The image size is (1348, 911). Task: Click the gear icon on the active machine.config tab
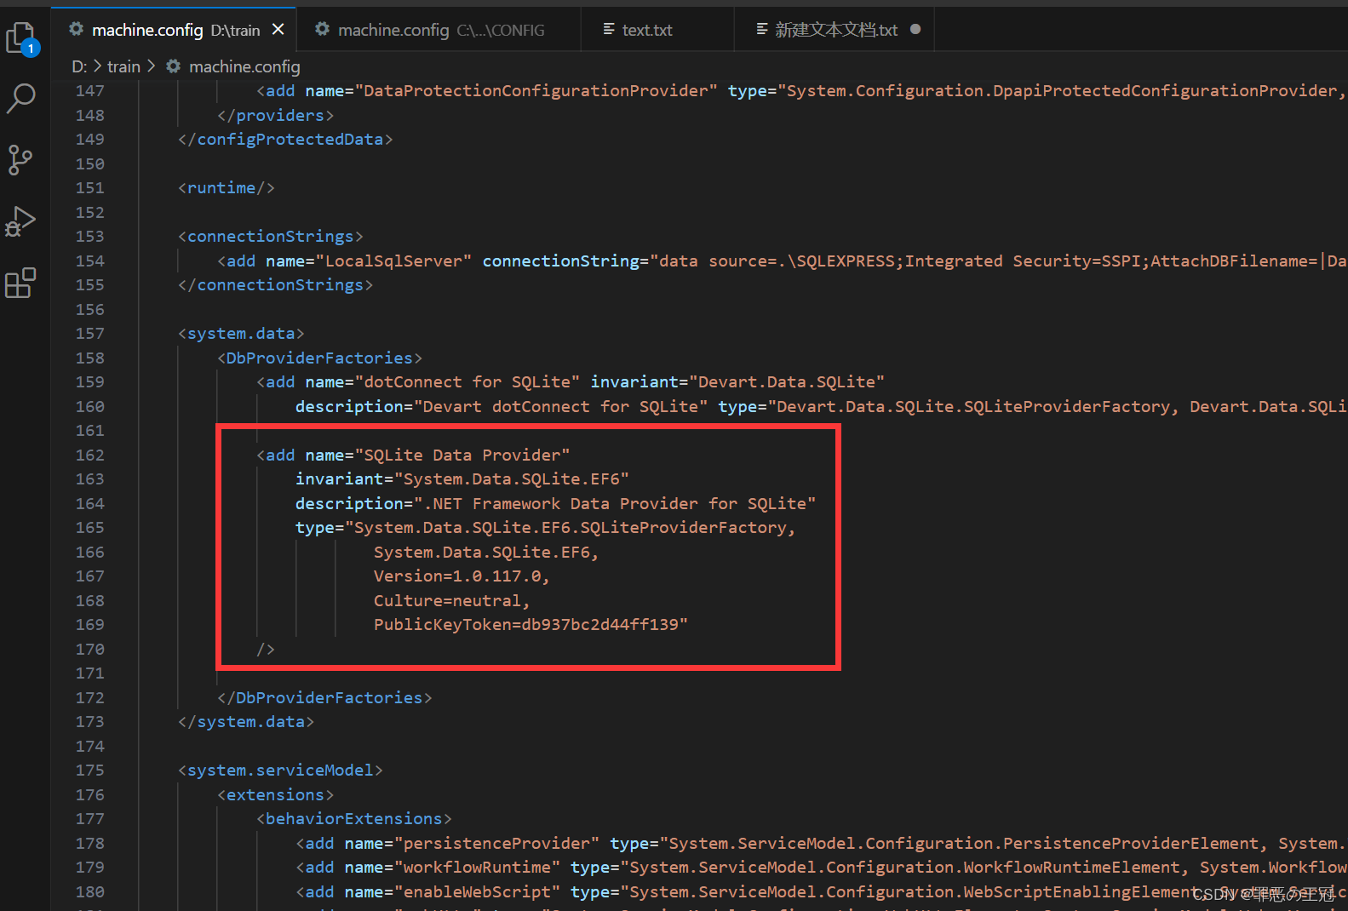point(76,29)
